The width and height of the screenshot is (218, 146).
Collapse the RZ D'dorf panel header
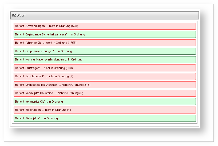click(x=105, y=15)
